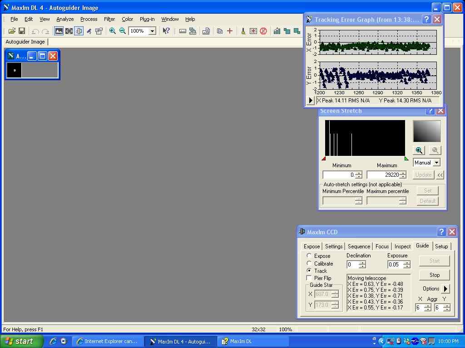465x348 pixels.
Task: Click the Update button in Screen Stretch
Action: click(x=424, y=175)
